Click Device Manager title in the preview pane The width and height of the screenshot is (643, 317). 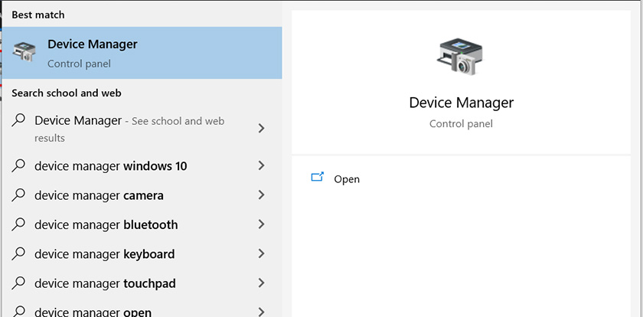click(461, 103)
